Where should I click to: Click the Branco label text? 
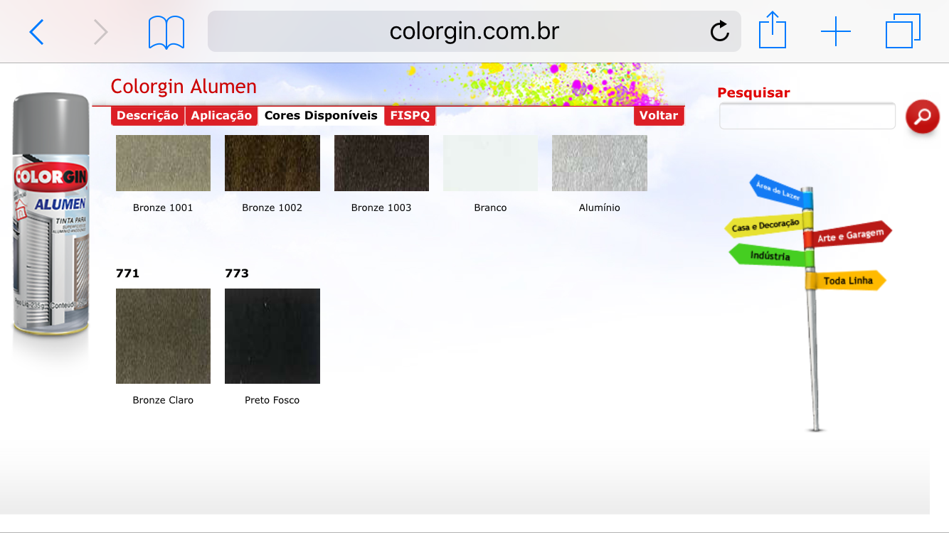pos(490,208)
